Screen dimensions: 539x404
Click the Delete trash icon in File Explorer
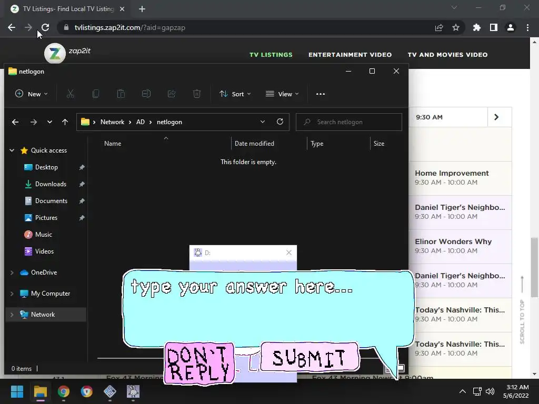(197, 94)
